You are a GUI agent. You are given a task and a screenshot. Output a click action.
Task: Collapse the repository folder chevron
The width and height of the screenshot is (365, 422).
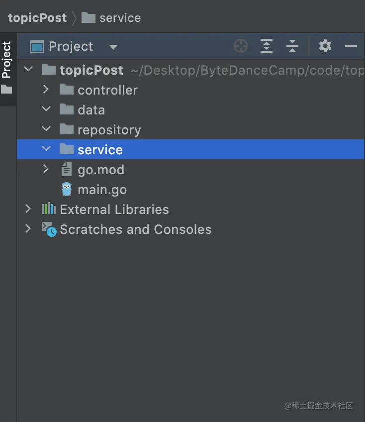[x=46, y=129]
